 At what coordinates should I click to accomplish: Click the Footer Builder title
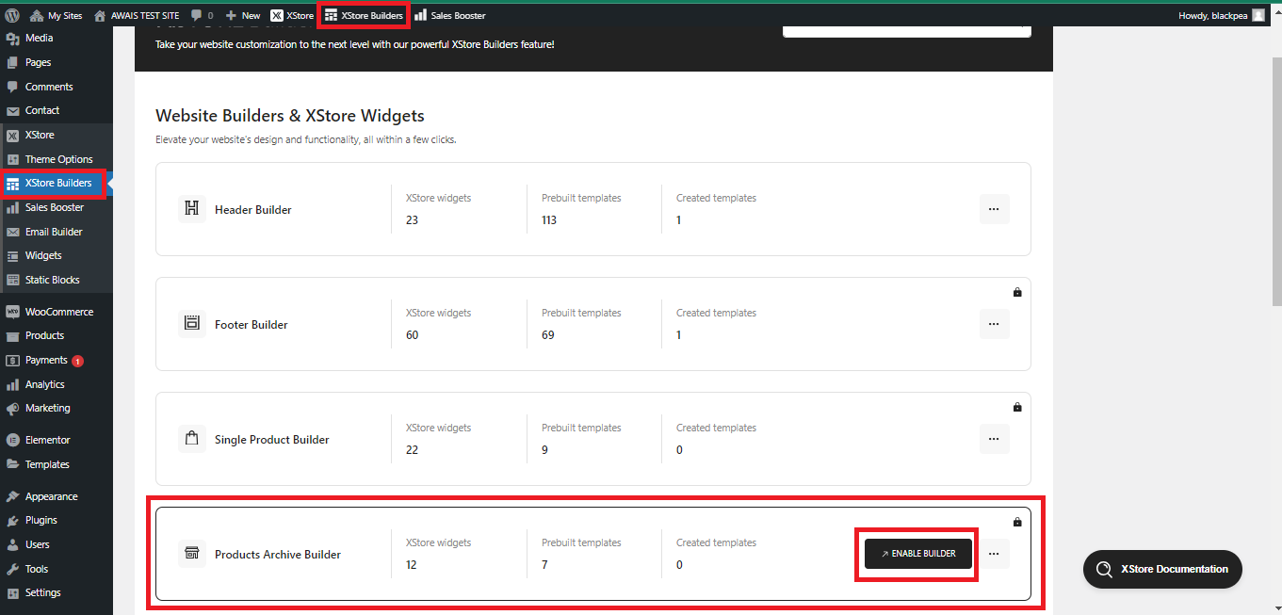[x=252, y=325]
